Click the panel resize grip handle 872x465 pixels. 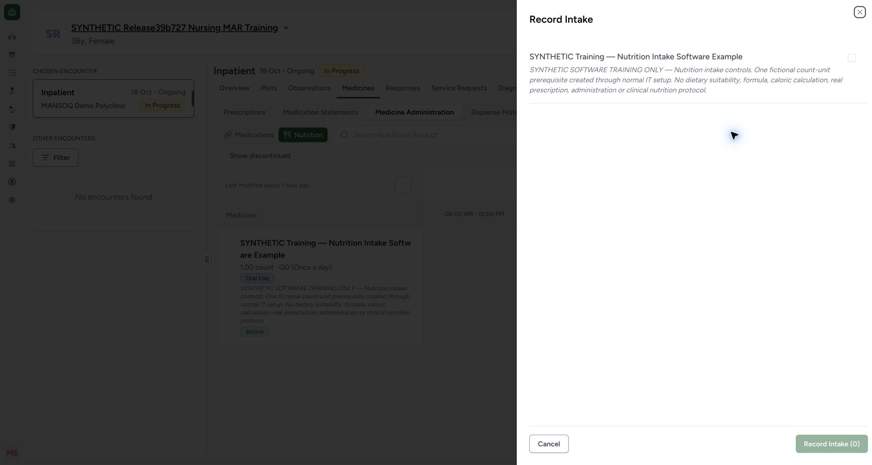(x=207, y=260)
